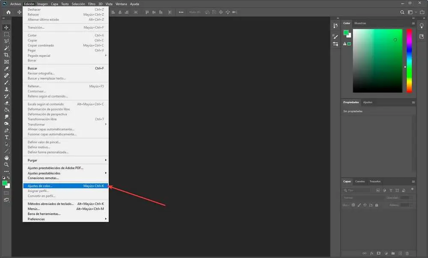Switch to the Trazados tab
Viewport: 428px width, 258px height.
coord(375,182)
